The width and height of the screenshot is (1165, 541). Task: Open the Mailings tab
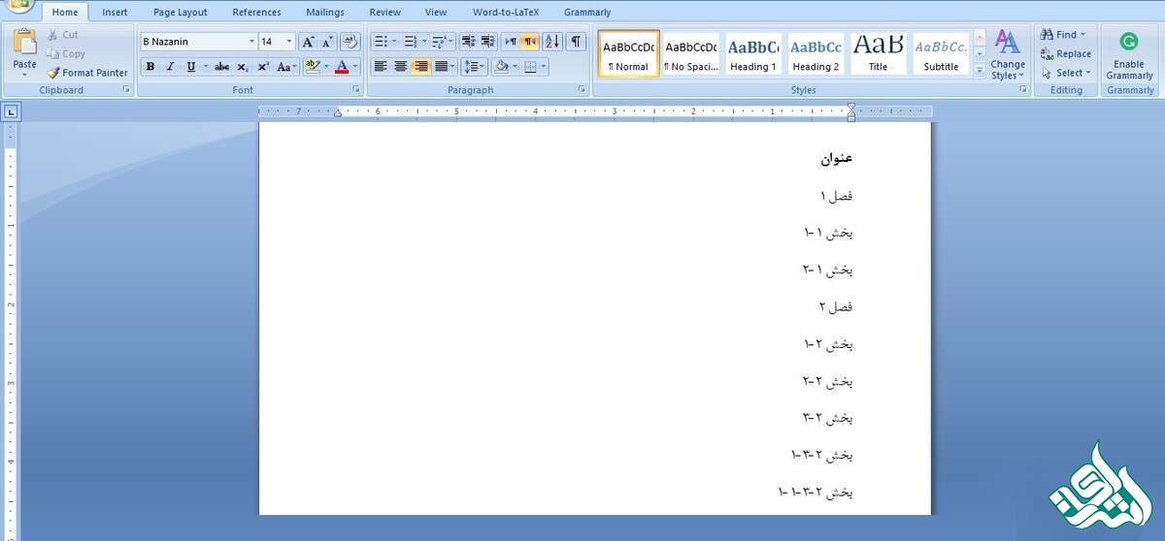(x=325, y=13)
